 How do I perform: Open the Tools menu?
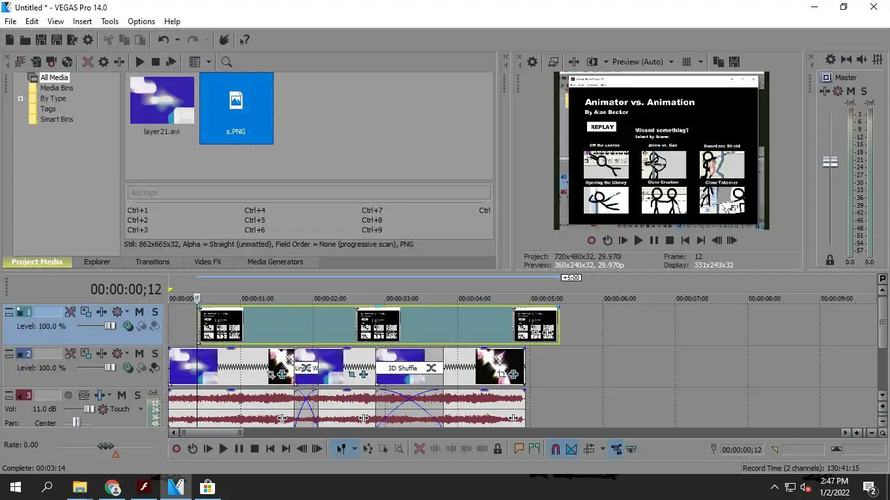coord(110,21)
